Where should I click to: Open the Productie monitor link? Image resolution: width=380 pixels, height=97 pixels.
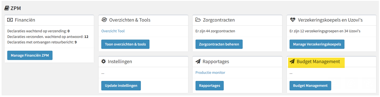[x=210, y=72]
